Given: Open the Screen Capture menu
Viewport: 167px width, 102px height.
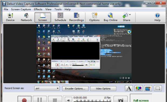Looking at the screenshot, I should 21,9.
